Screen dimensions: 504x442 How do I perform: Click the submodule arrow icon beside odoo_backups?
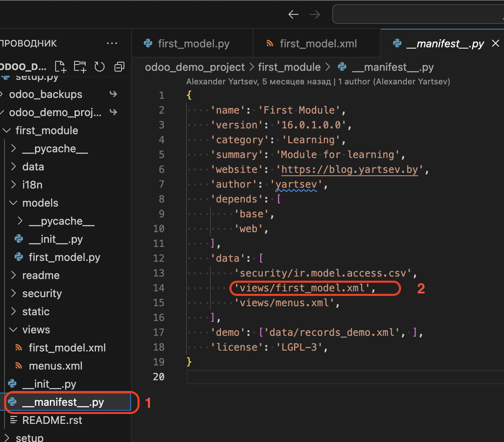(114, 94)
